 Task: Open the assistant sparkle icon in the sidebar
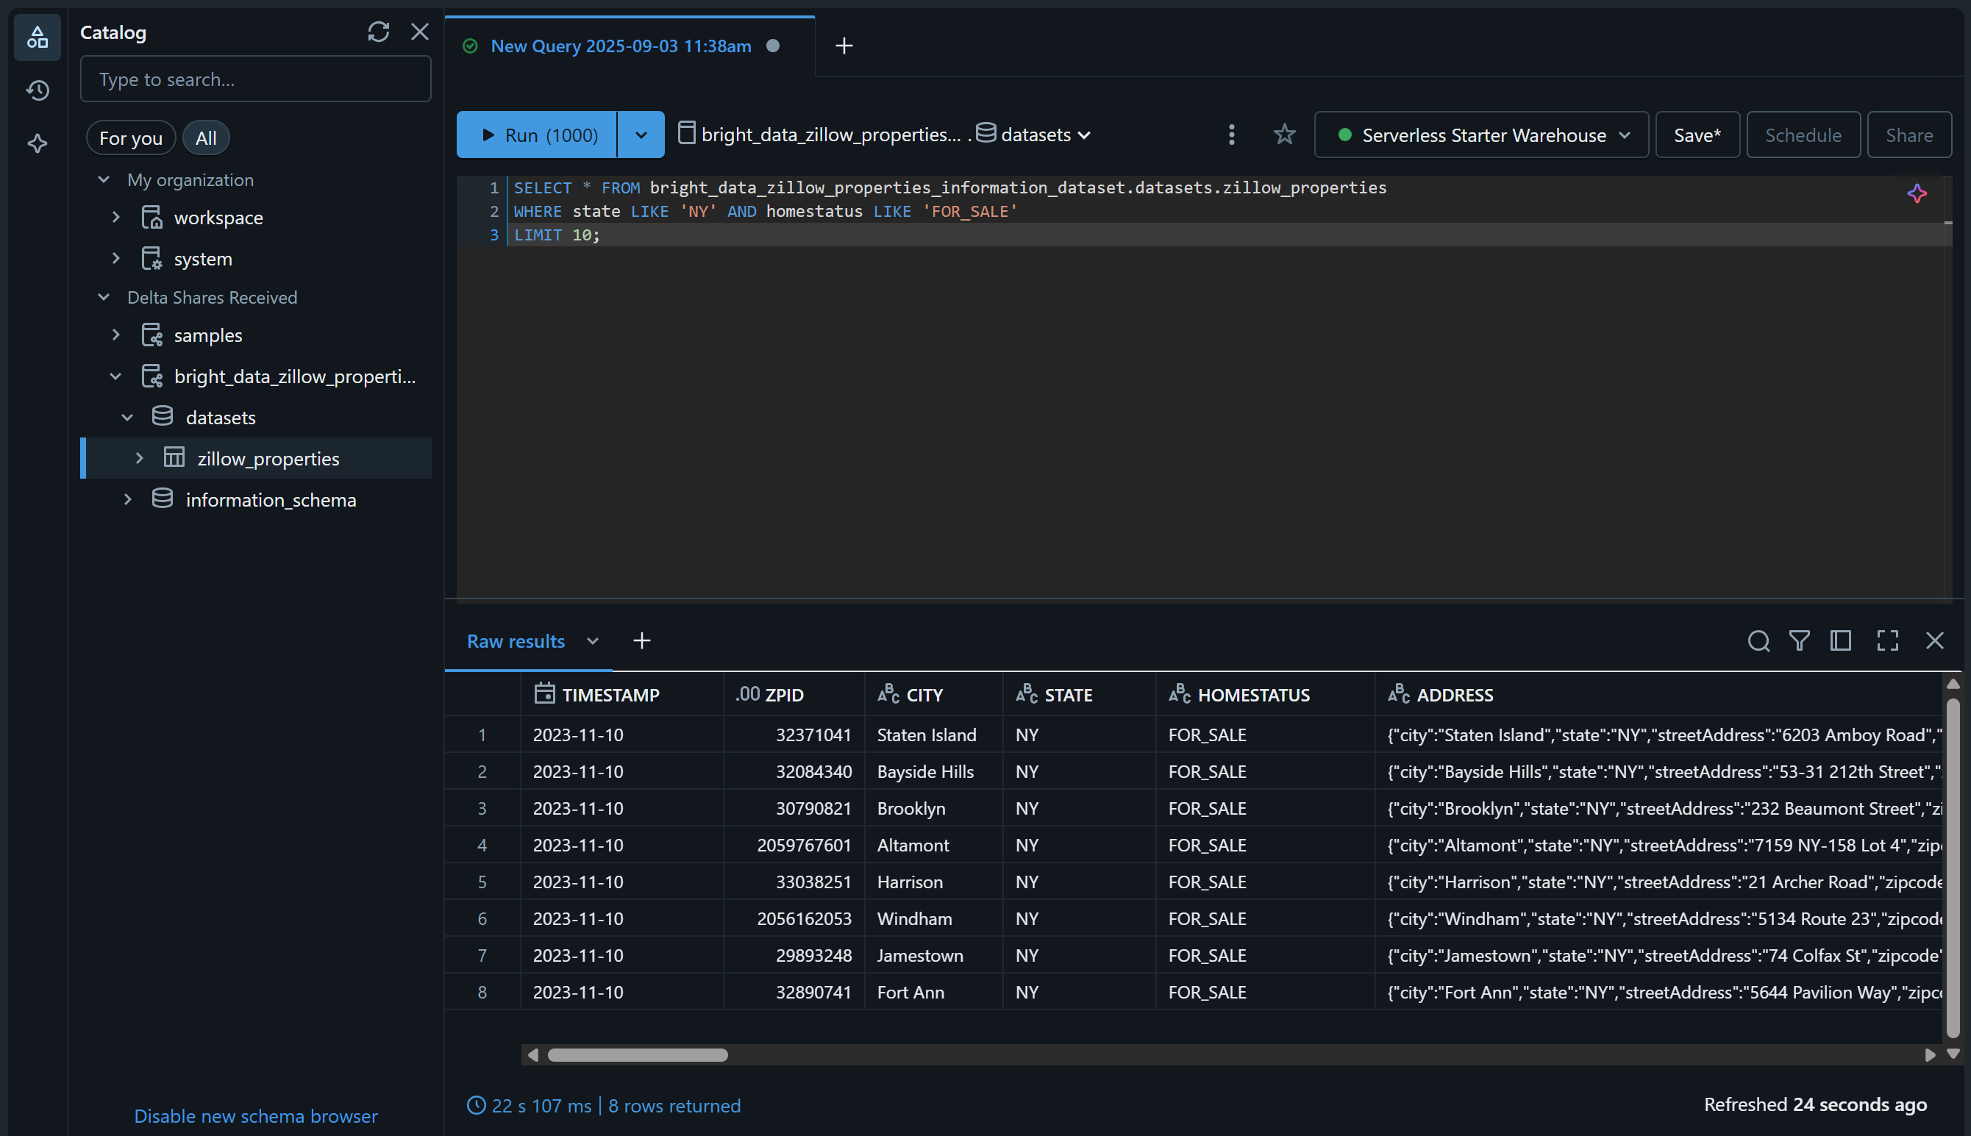pyautogui.click(x=38, y=143)
